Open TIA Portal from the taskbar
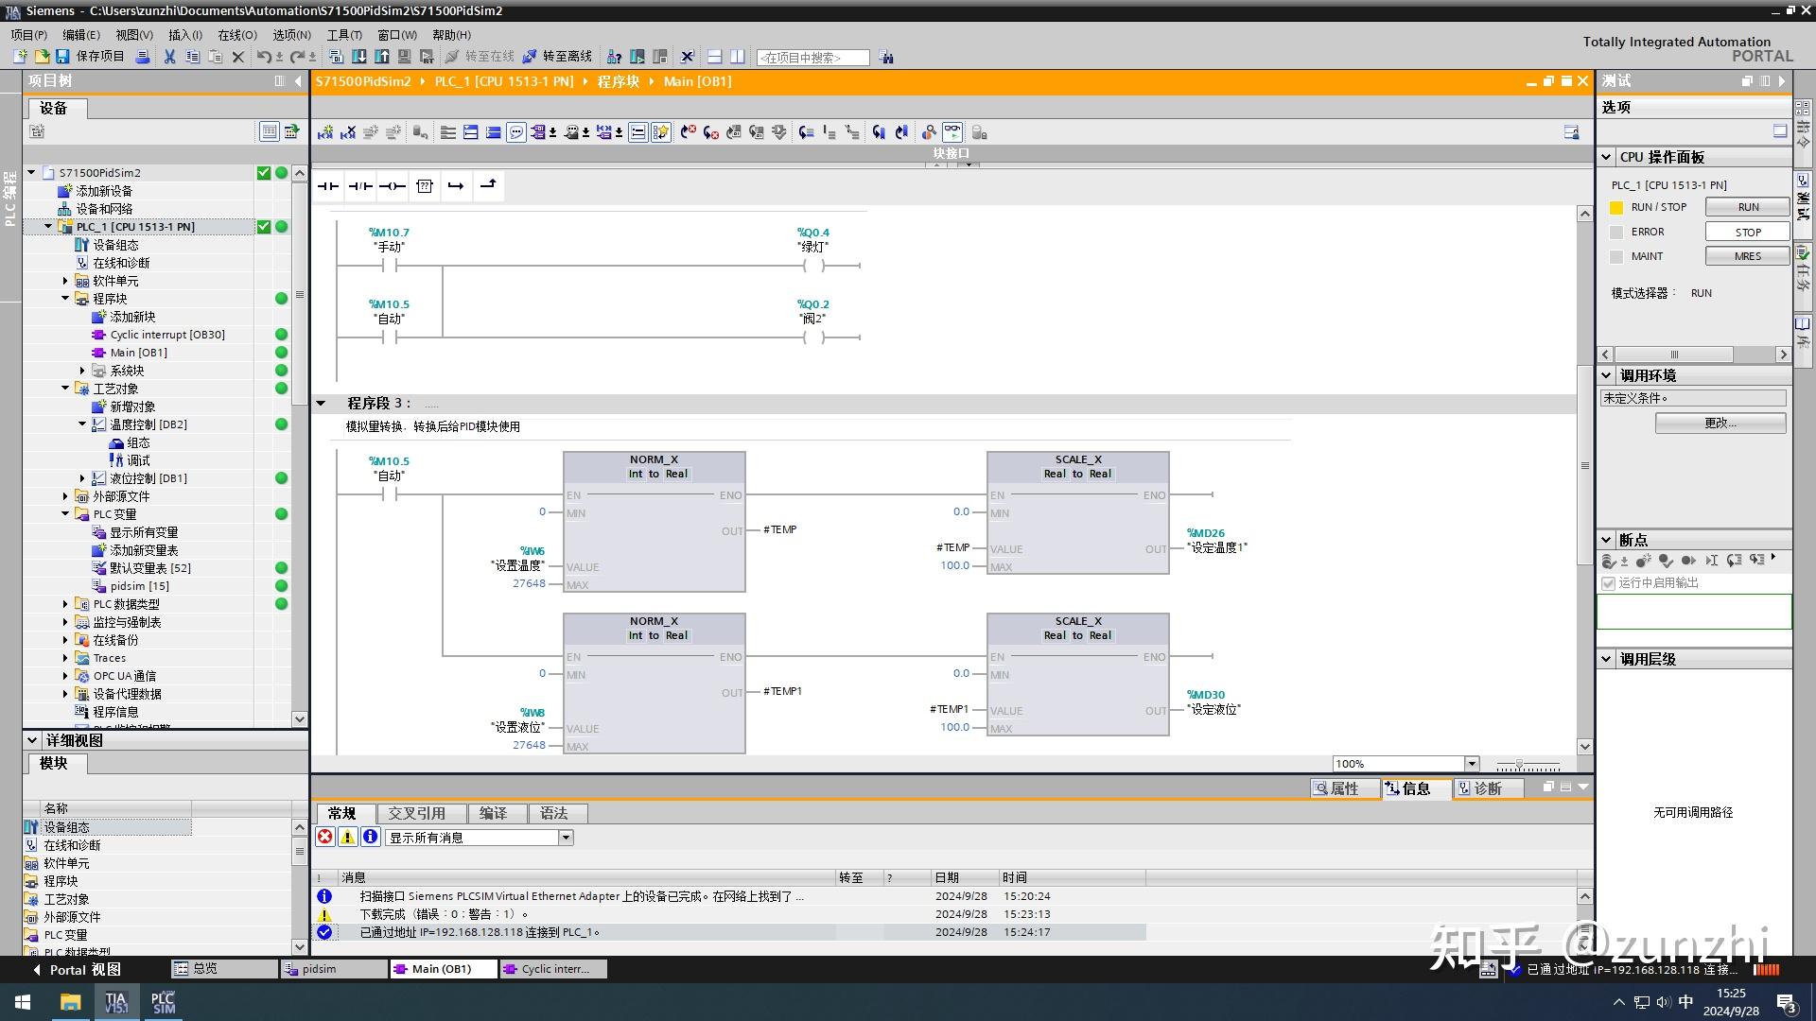1816x1021 pixels. 115,1002
